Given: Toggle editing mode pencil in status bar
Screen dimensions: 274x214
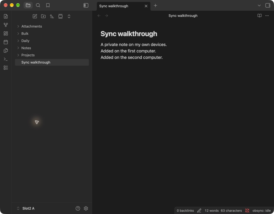Looking at the screenshot, I should [x=199, y=211].
